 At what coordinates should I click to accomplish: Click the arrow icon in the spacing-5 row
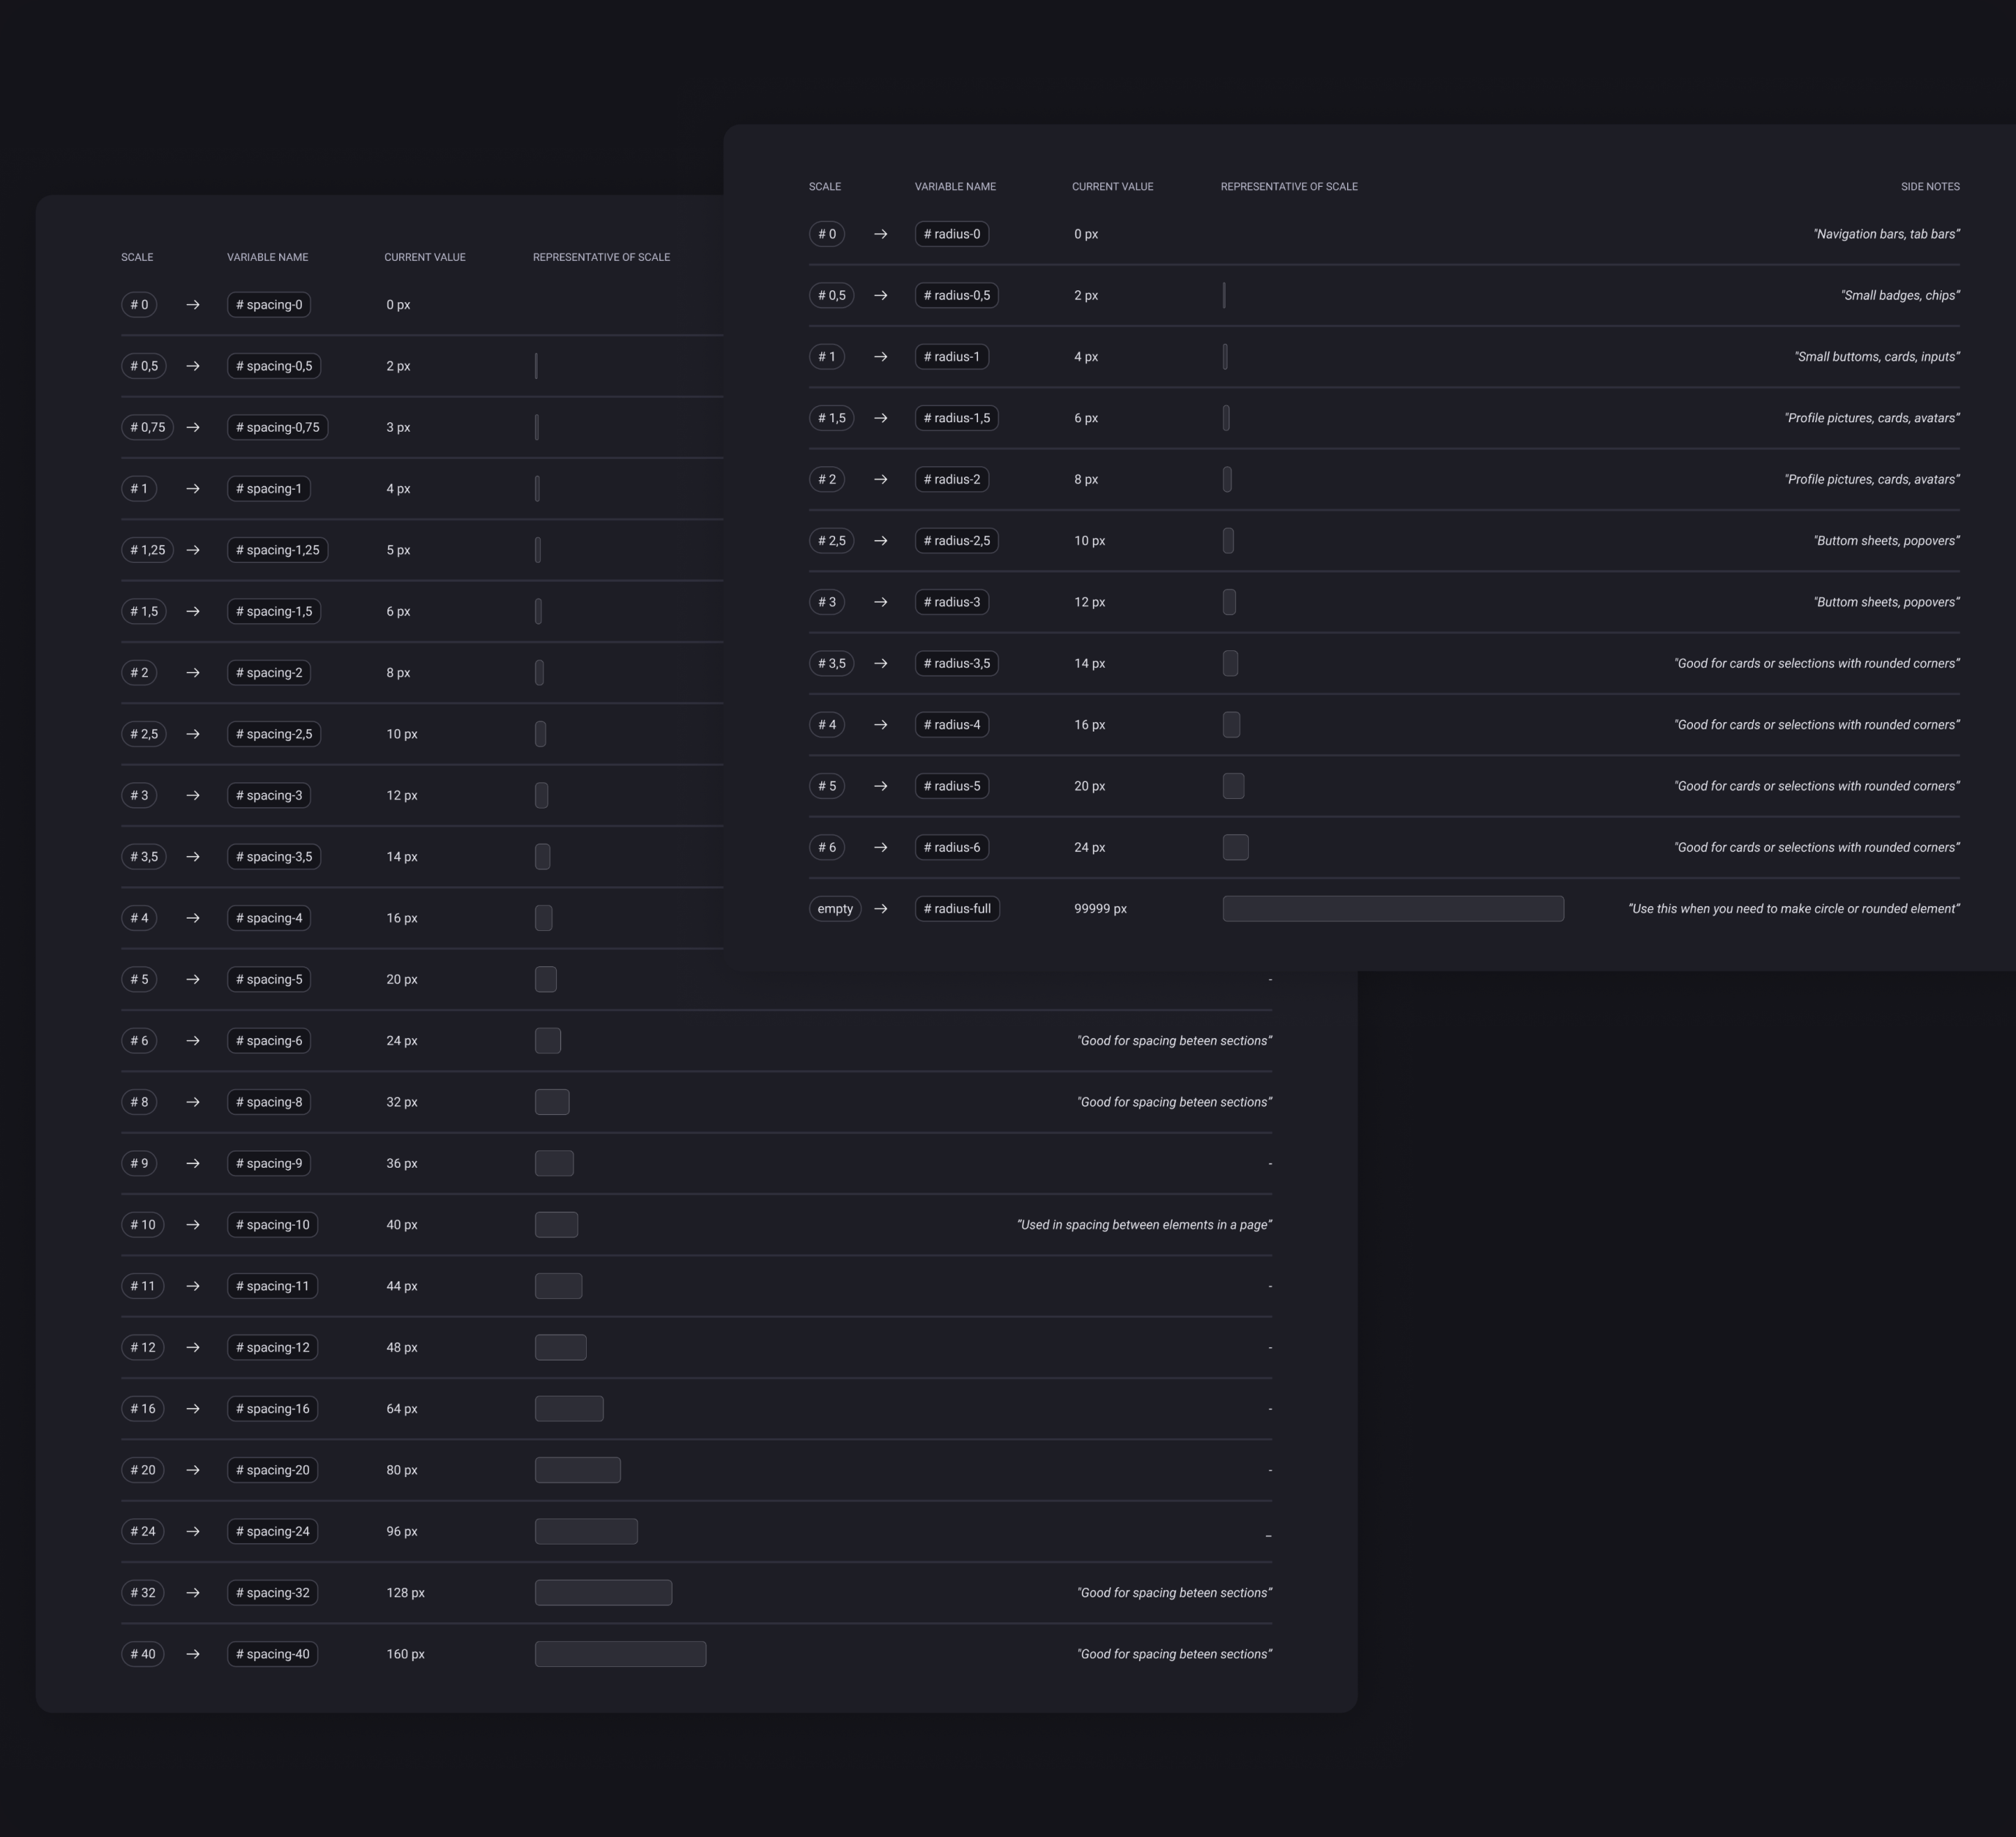tap(193, 979)
